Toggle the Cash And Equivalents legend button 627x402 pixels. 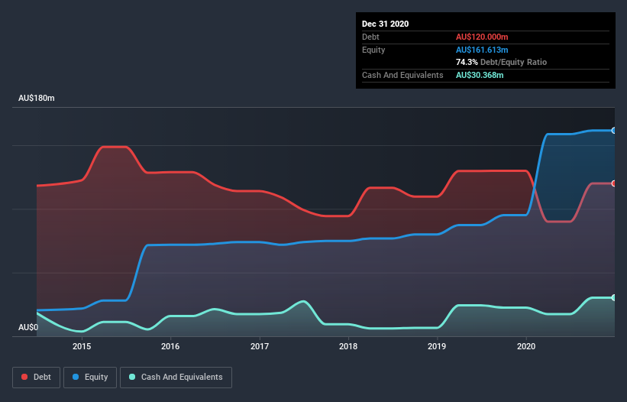click(176, 378)
